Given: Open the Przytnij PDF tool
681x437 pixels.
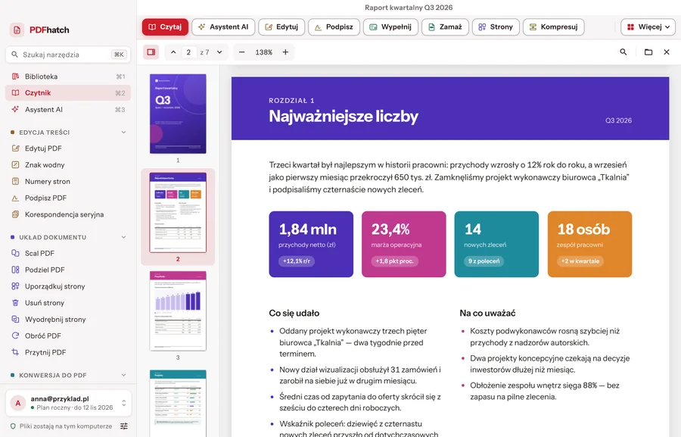Looking at the screenshot, I should click(68, 352).
